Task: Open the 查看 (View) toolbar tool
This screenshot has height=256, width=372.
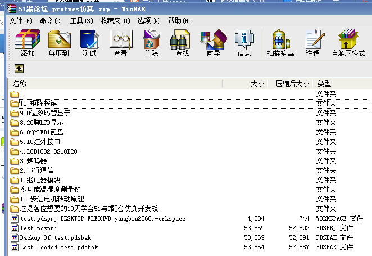Action: [120, 43]
